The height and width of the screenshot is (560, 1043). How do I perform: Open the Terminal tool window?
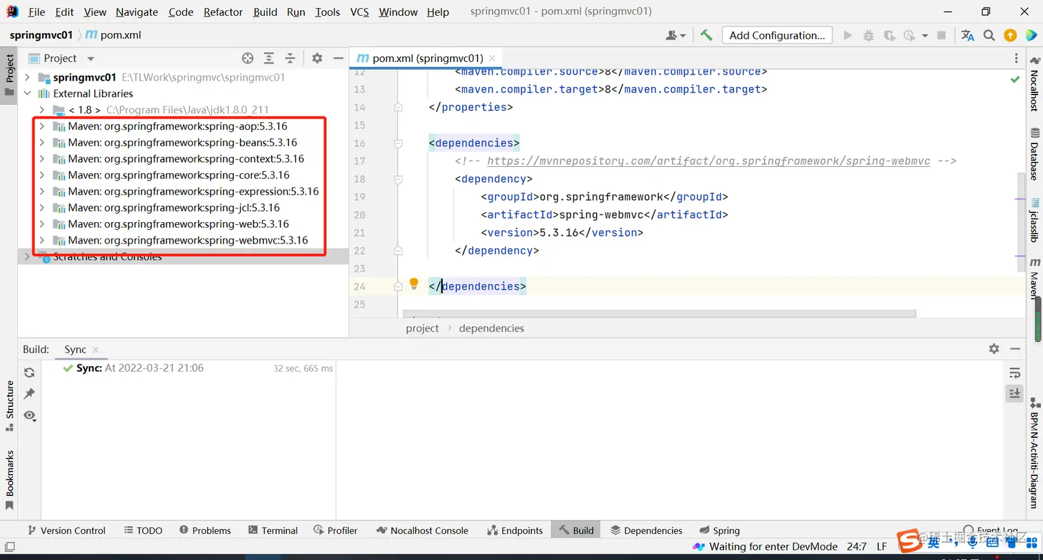tap(272, 530)
